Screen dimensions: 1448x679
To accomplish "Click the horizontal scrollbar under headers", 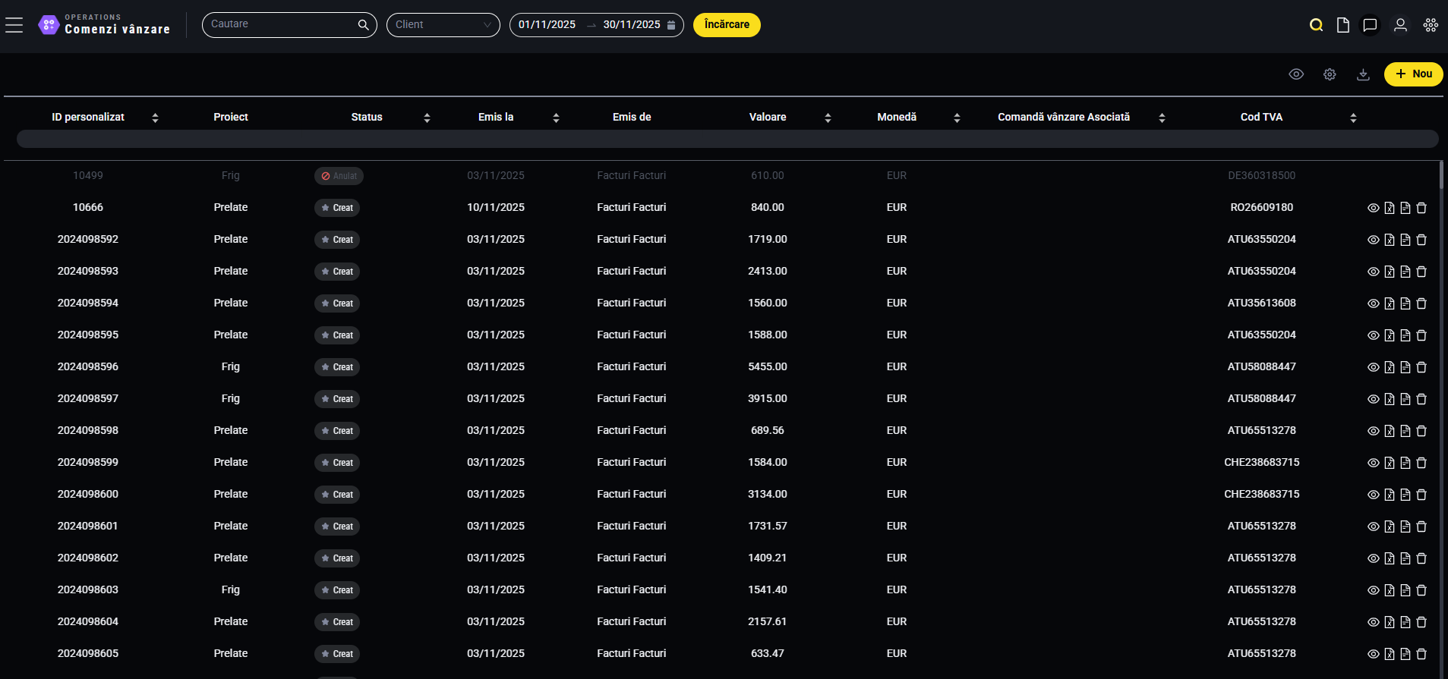I will pos(727,139).
